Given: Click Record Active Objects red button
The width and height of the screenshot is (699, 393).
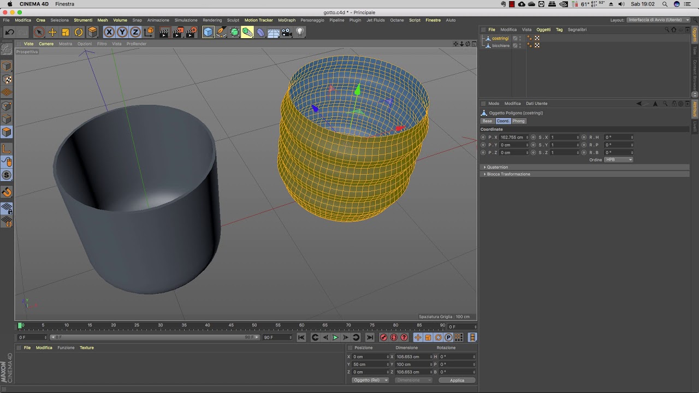Looking at the screenshot, I should point(383,337).
